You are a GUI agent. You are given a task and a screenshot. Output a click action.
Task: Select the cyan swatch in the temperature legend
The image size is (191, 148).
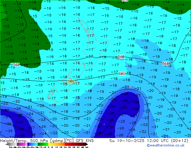36,144
